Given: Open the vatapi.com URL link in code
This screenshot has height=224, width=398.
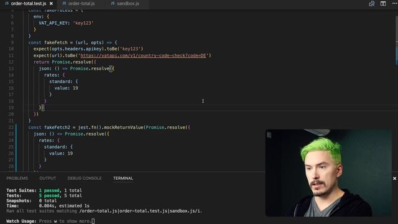Looking at the screenshot, I should click(x=143, y=55).
